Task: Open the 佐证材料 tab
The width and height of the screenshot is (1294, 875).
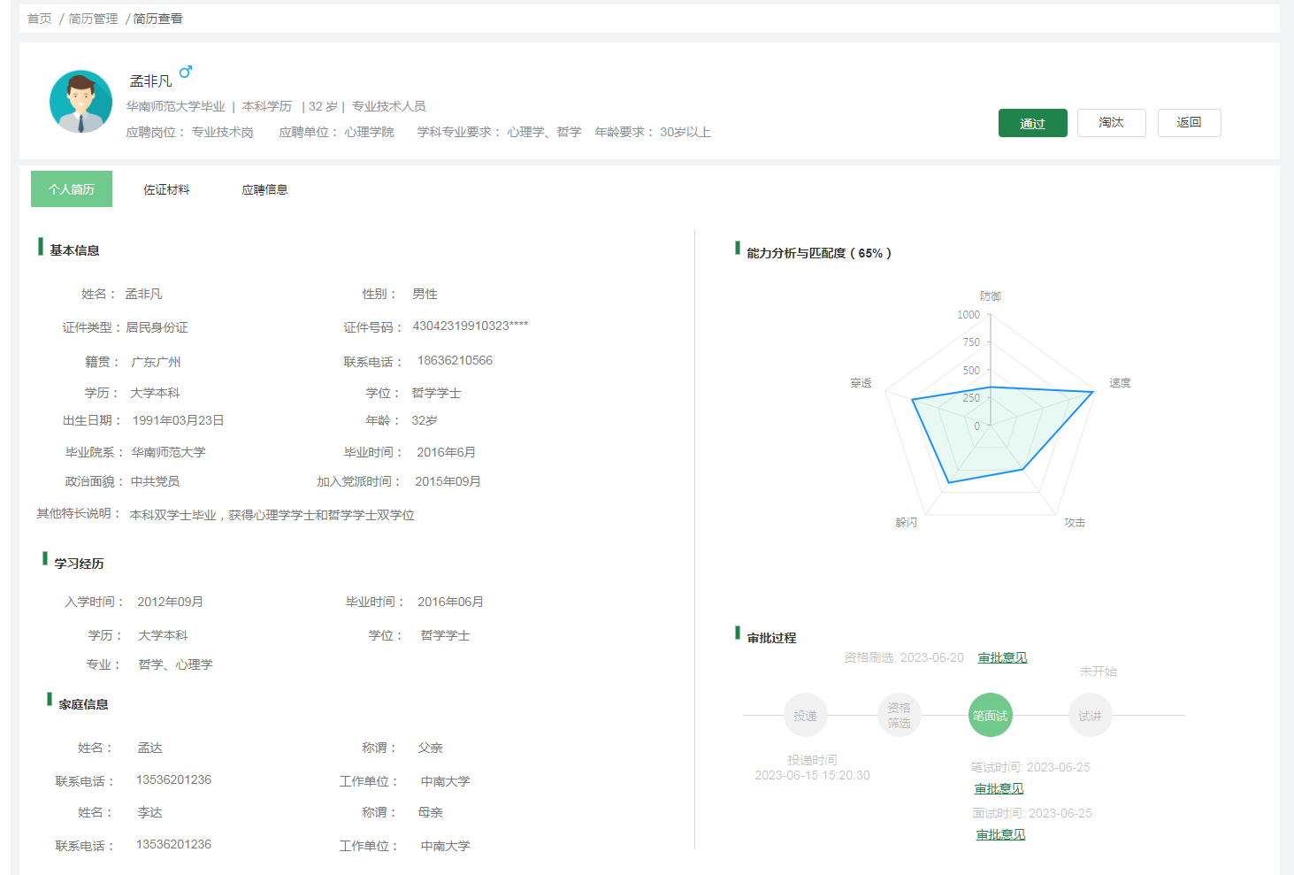Action: point(166,189)
